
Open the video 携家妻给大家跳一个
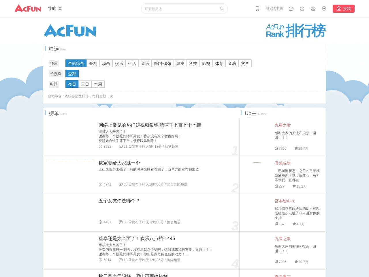click(119, 163)
